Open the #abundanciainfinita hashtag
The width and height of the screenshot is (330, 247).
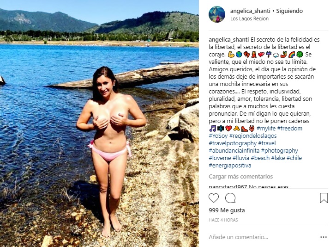(234, 151)
